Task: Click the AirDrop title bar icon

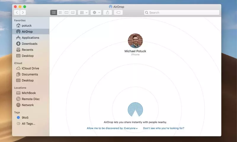Action: [x=111, y=6]
